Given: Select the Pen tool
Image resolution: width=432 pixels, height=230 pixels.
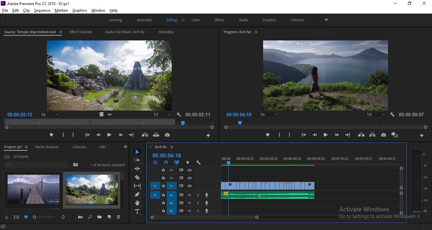Looking at the screenshot, I should [137, 194].
